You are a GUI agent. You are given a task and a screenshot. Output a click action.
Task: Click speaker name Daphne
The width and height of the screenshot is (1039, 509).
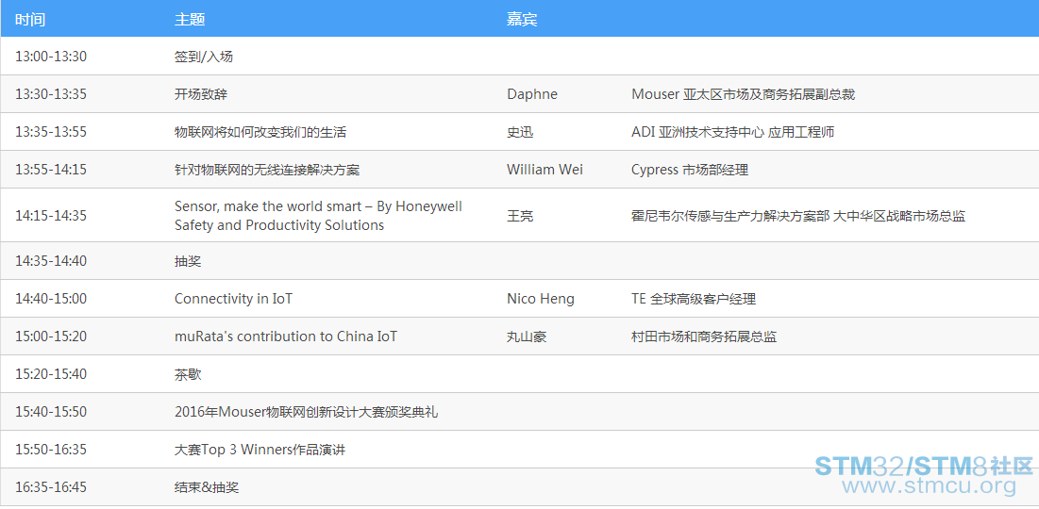tap(532, 94)
